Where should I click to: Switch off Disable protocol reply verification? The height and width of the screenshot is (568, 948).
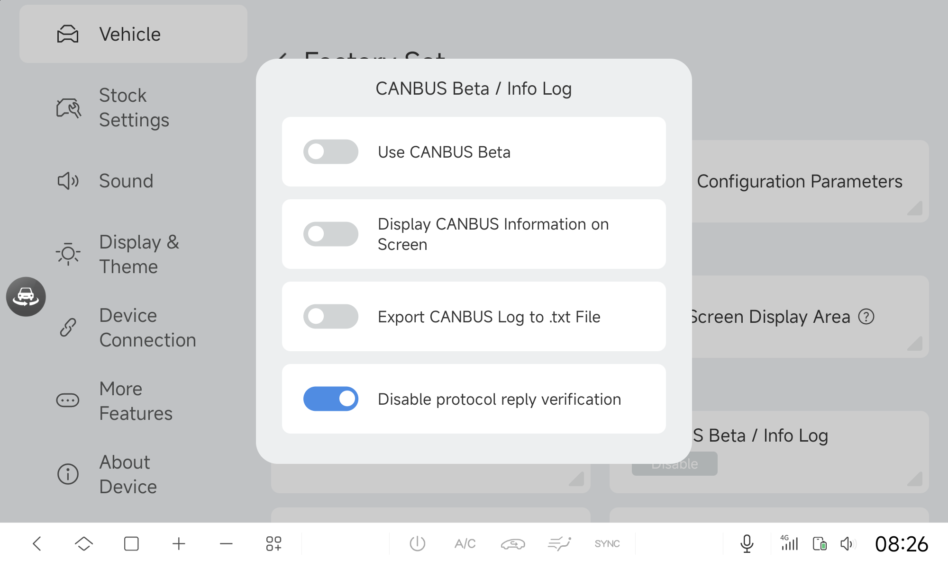click(330, 399)
